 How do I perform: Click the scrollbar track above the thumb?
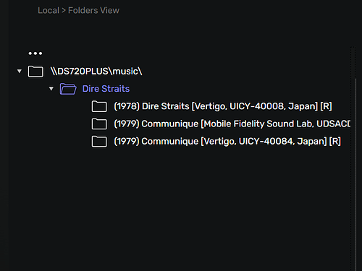click(353, 62)
